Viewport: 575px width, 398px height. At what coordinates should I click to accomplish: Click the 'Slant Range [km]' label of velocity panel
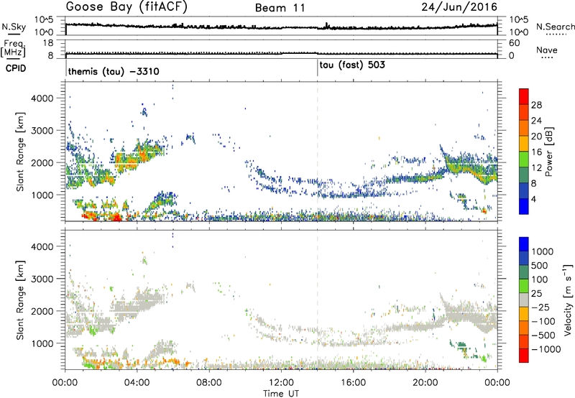(20, 300)
